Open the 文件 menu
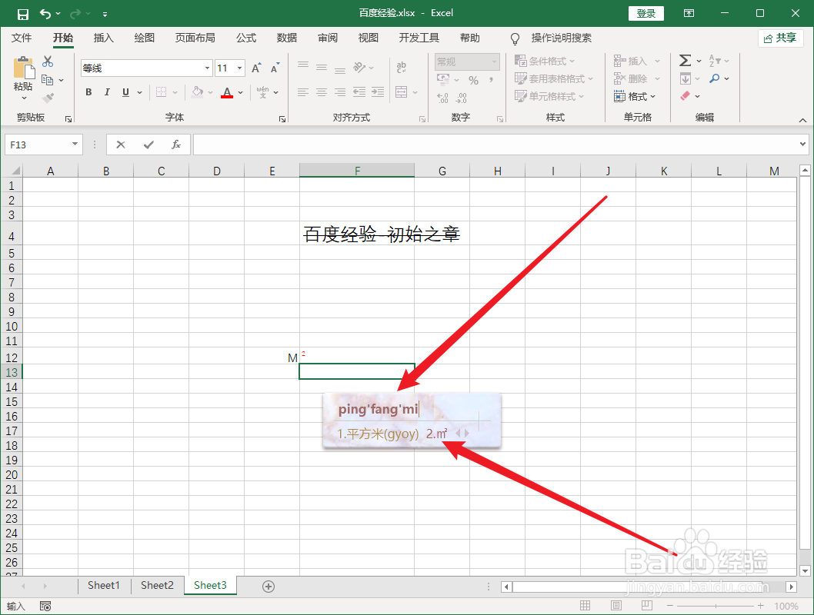The height and width of the screenshot is (615, 814). [x=22, y=38]
